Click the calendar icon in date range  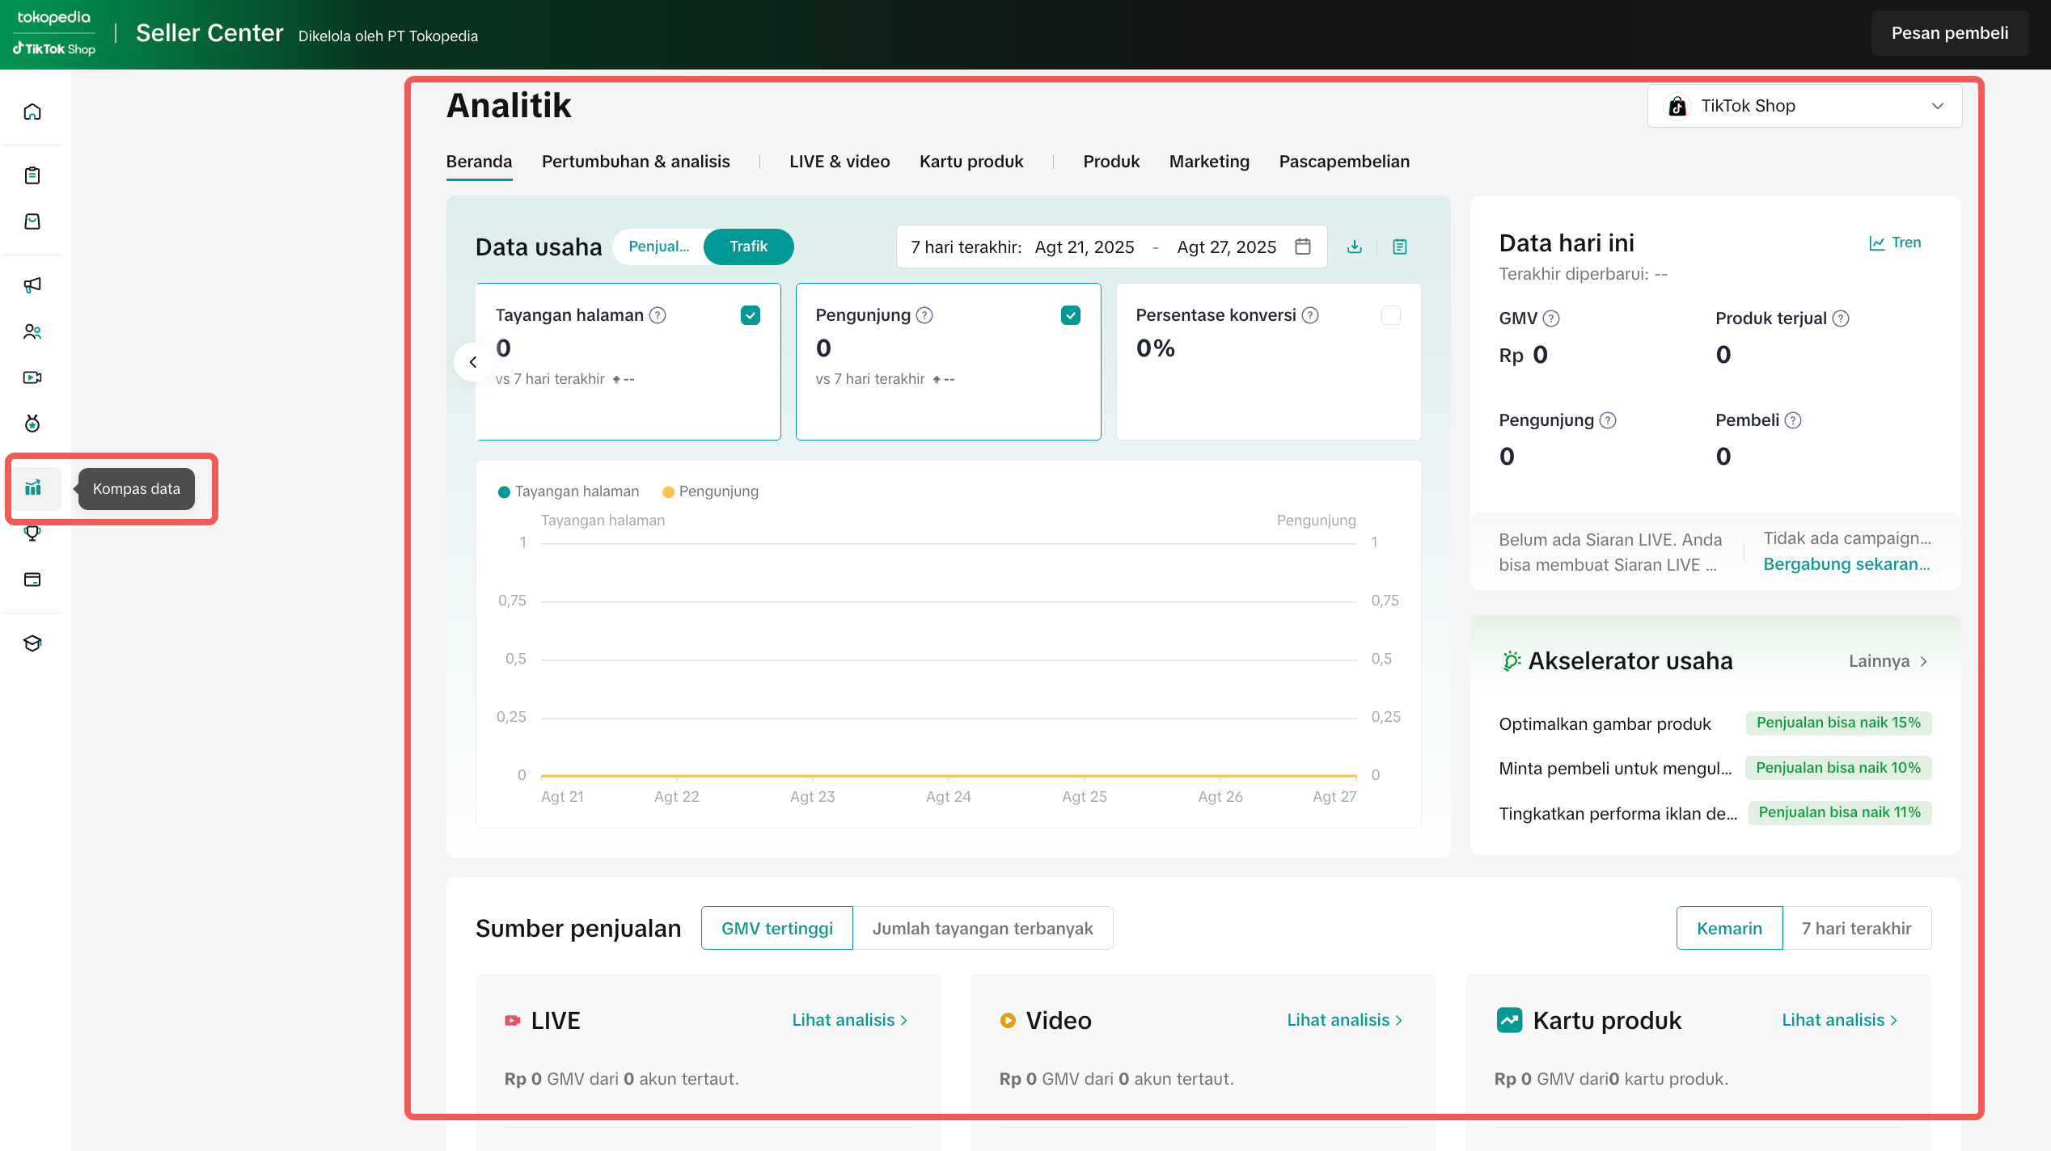[1302, 247]
